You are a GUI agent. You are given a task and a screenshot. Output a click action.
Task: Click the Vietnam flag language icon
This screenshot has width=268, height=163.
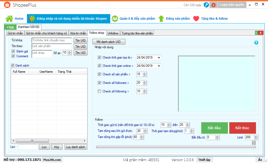click(214, 5)
